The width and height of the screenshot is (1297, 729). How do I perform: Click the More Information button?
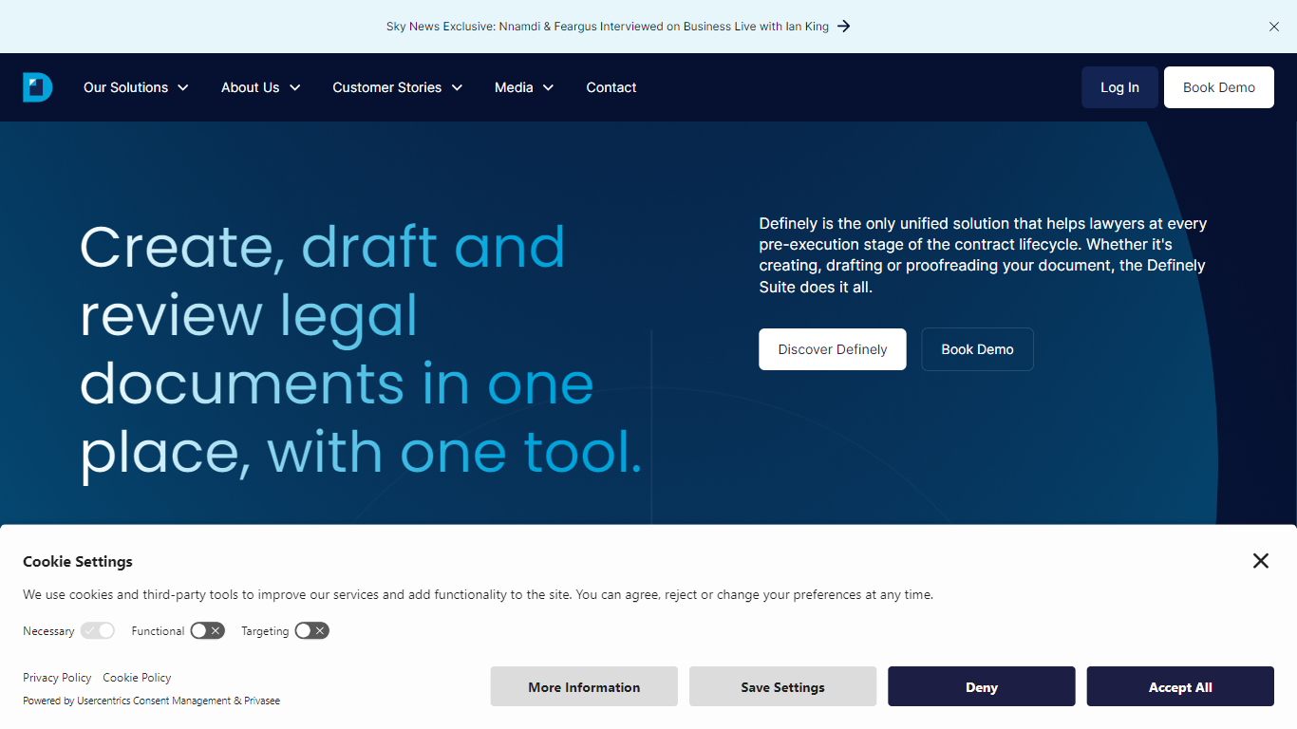584,686
